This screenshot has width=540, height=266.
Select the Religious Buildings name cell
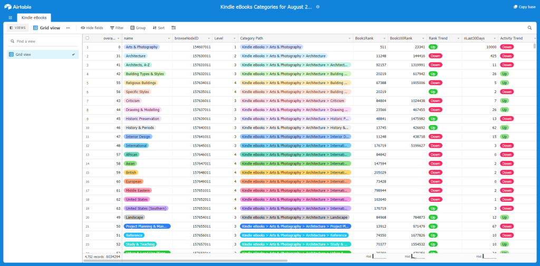(x=148, y=83)
